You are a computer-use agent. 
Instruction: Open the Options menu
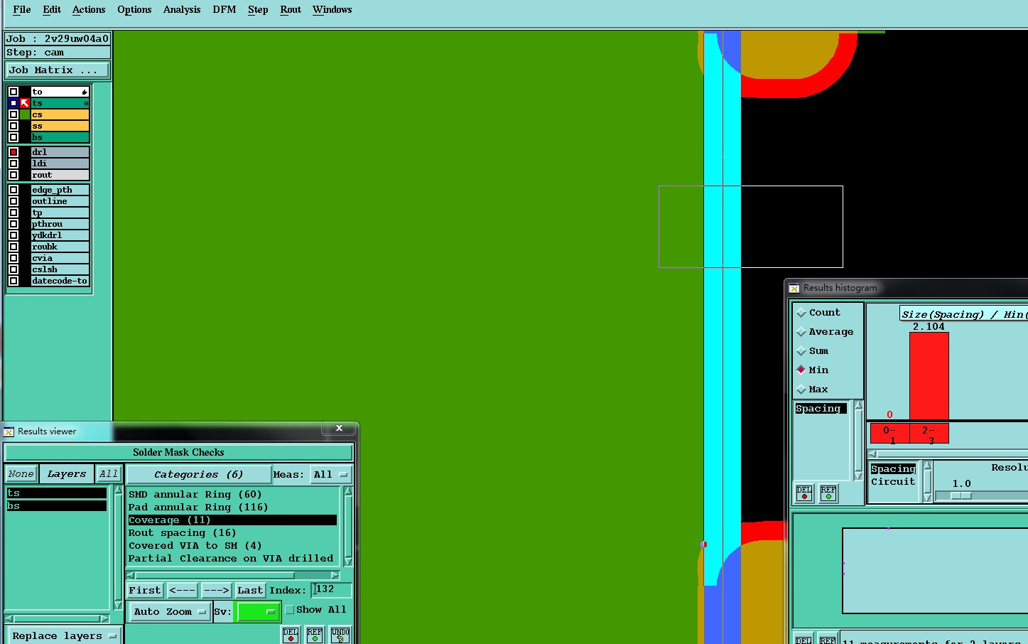[x=134, y=10]
